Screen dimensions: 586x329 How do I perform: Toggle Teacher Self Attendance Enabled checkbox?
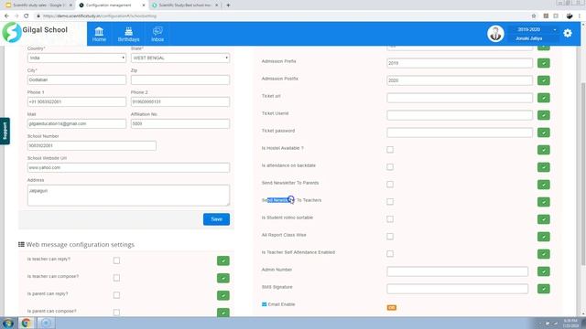(390, 254)
